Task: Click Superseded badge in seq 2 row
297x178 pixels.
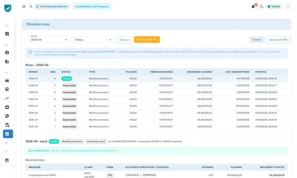Action: pyautogui.click(x=69, y=120)
